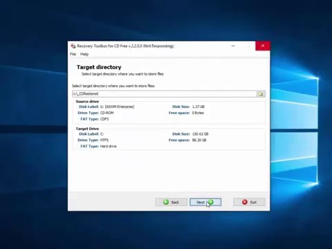
Task: Minimize the Recovery Toolbox window
Action: point(233,46)
